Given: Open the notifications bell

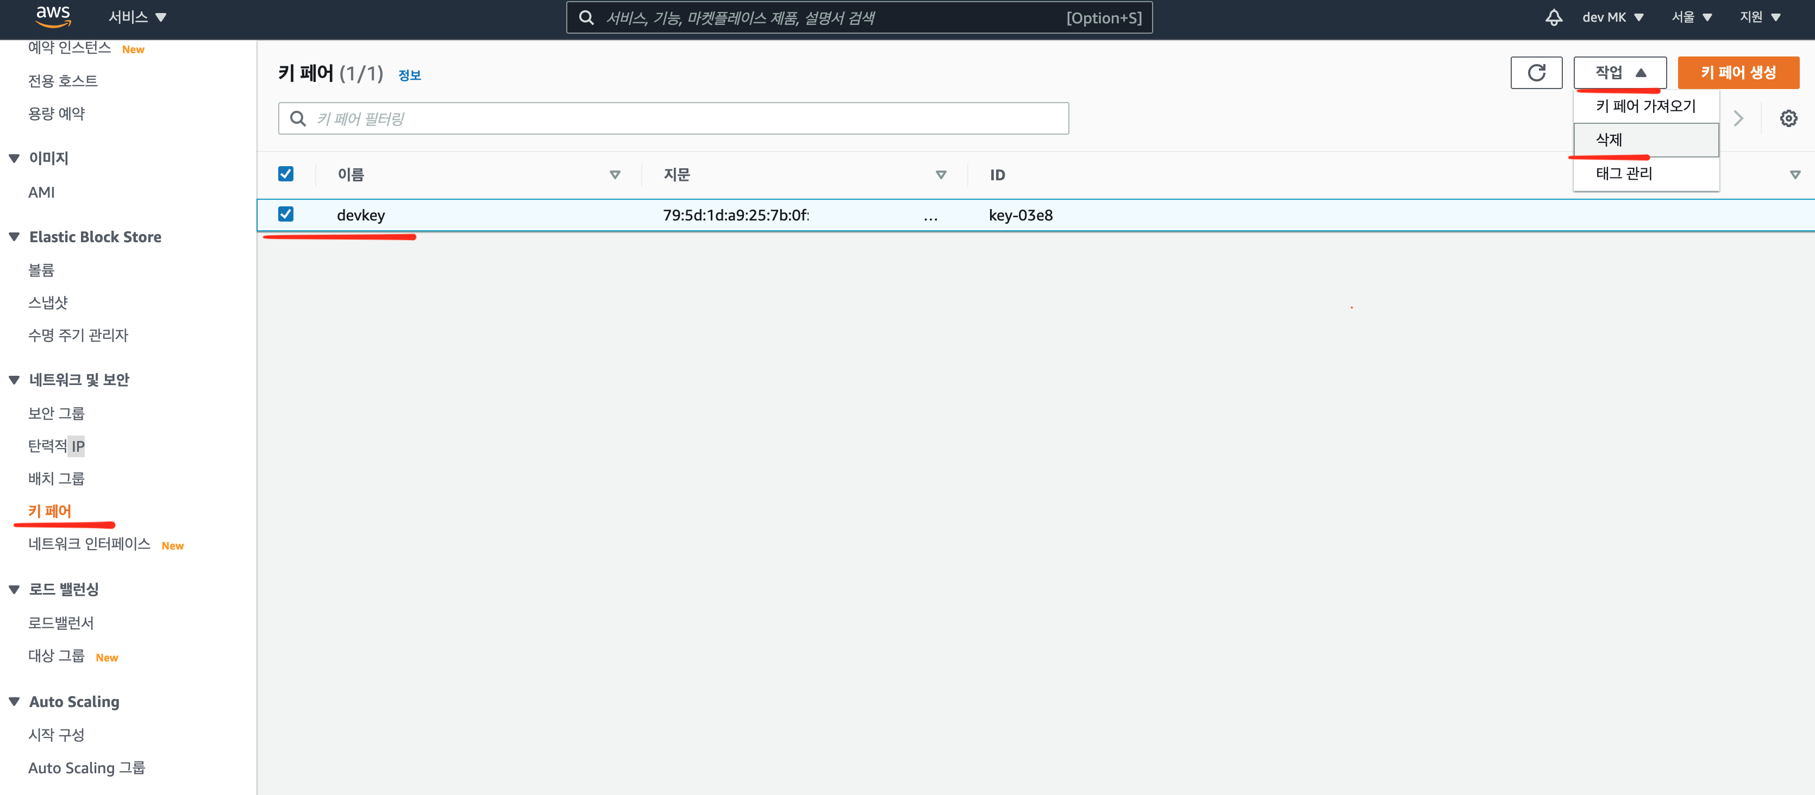Looking at the screenshot, I should pos(1553,17).
